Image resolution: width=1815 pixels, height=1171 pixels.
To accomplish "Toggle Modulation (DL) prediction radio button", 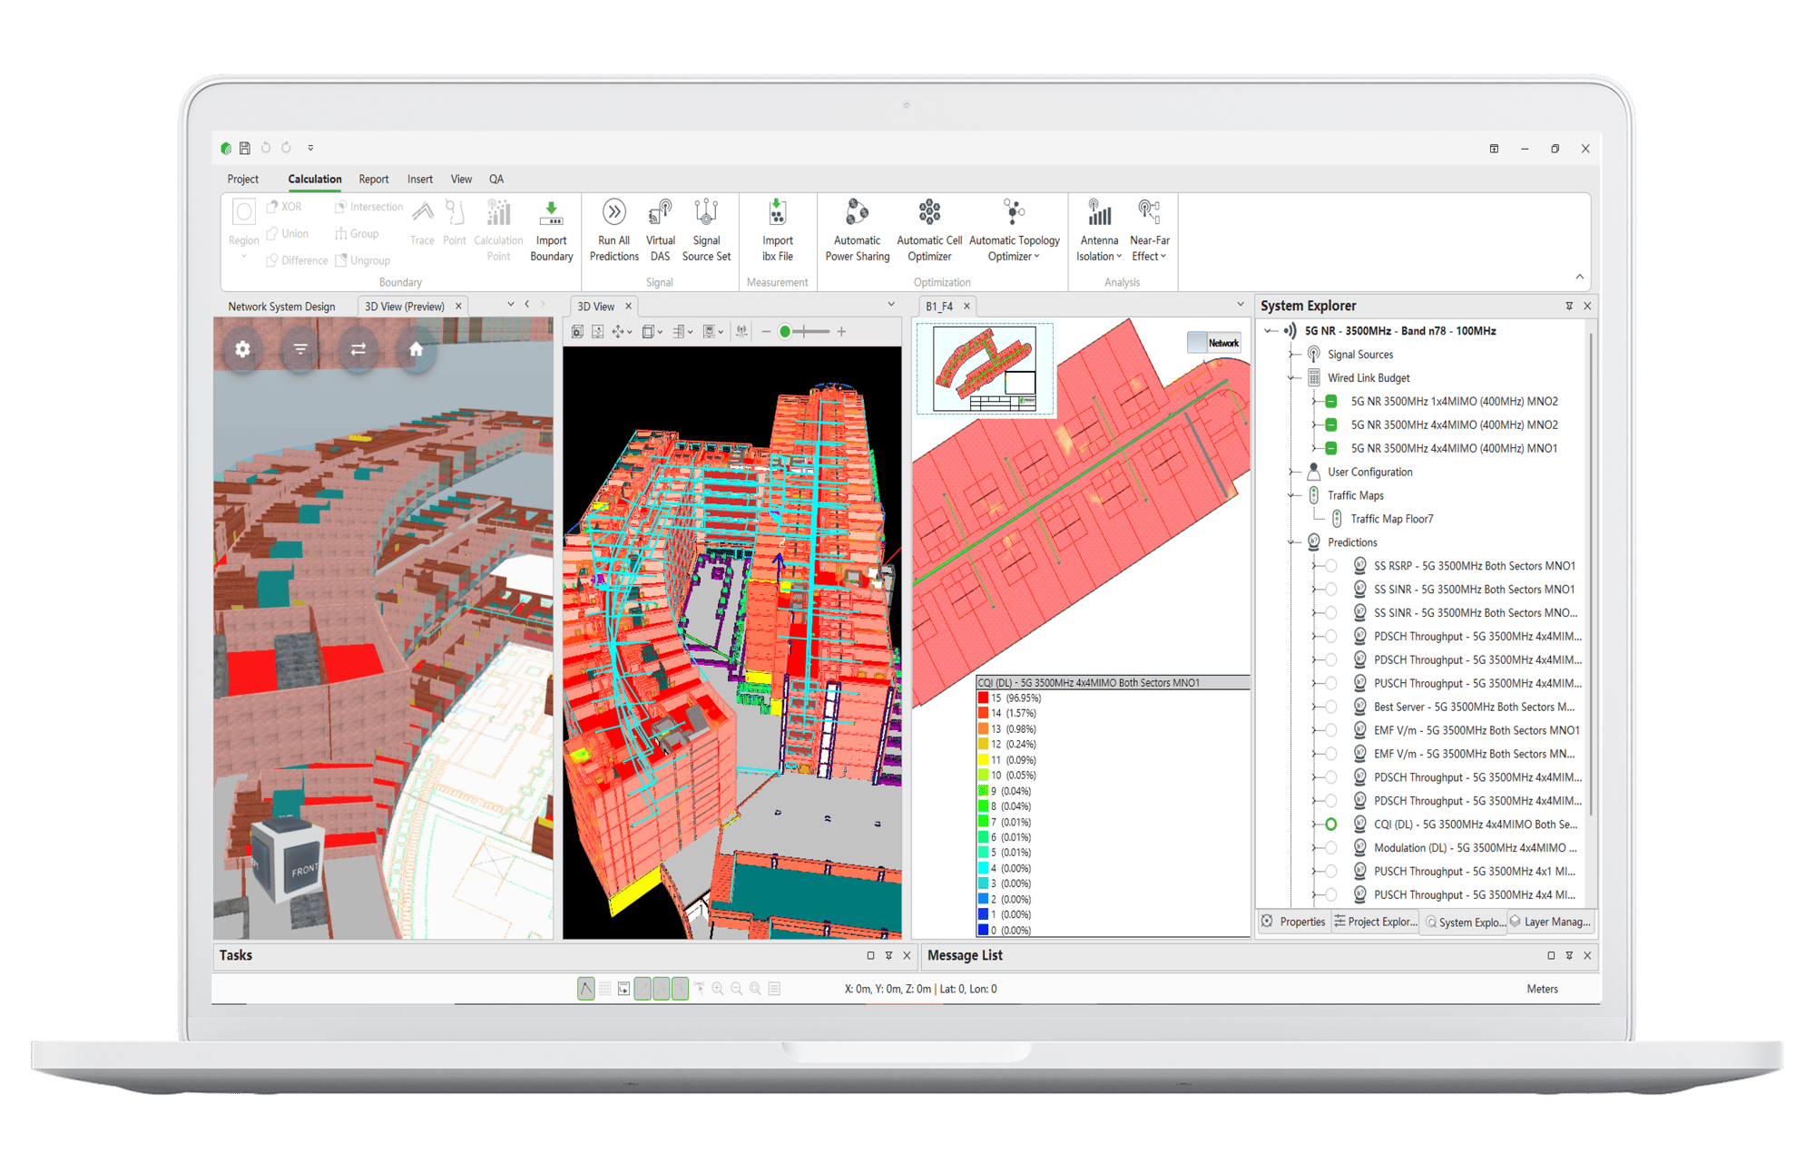I will [x=1331, y=848].
